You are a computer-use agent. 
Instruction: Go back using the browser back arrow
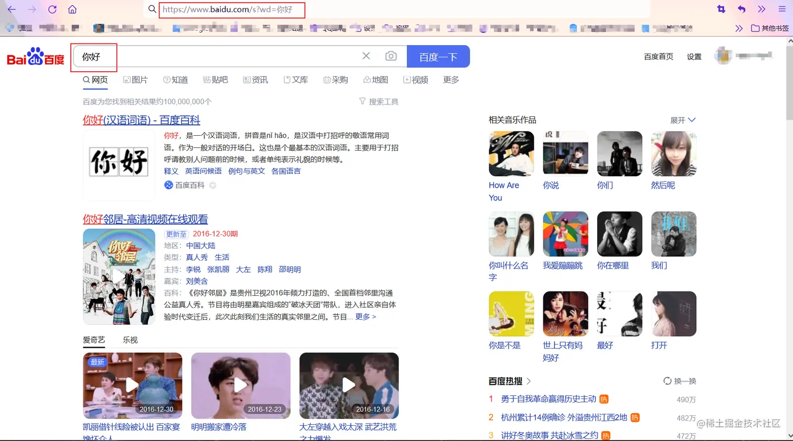click(12, 9)
